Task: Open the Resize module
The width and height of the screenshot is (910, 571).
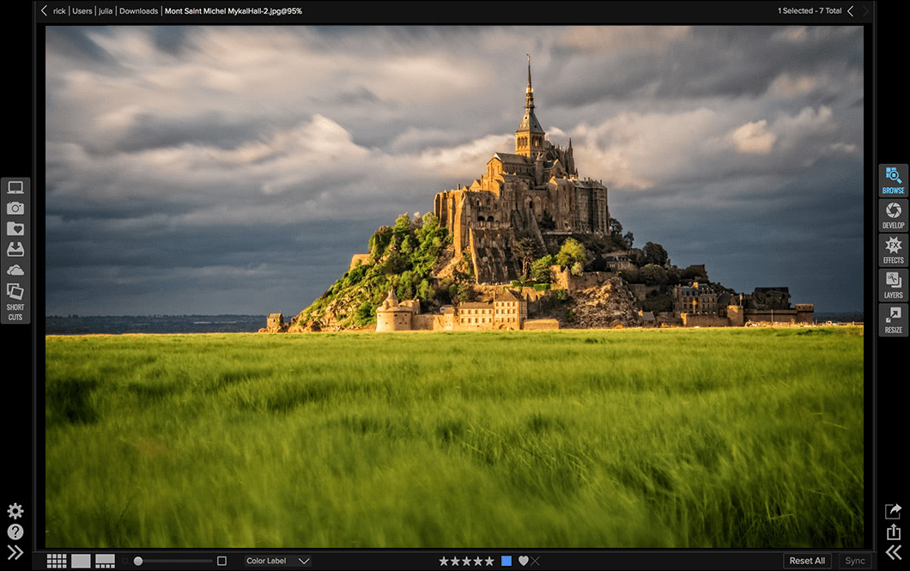Action: 893,319
